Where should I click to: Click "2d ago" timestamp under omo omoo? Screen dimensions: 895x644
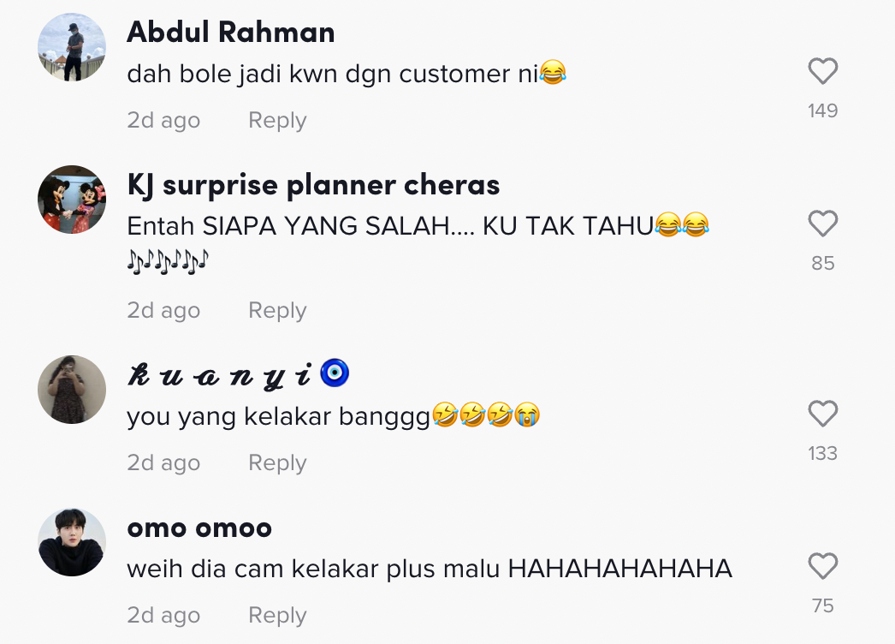pos(163,615)
